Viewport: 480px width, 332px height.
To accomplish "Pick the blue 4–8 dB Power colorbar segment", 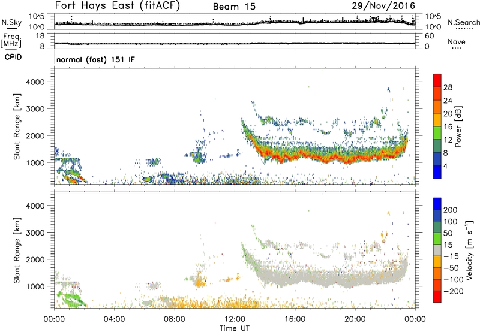I will pyautogui.click(x=437, y=159).
